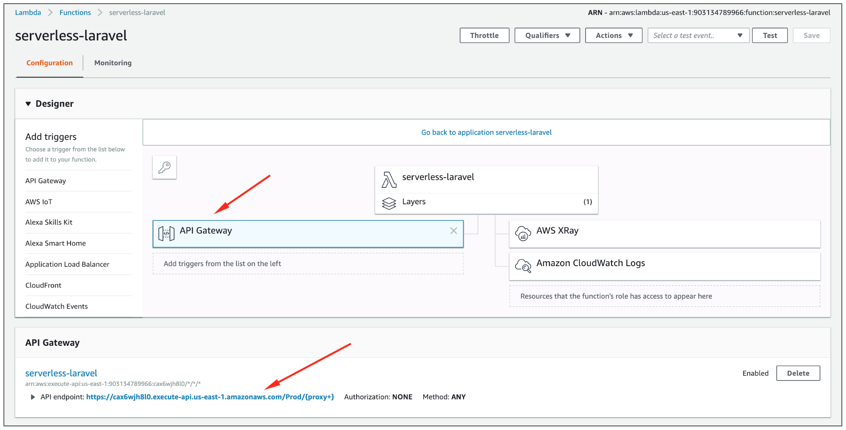This screenshot has width=846, height=430.
Task: Remove the API Gateway trigger with X
Action: pyautogui.click(x=454, y=231)
